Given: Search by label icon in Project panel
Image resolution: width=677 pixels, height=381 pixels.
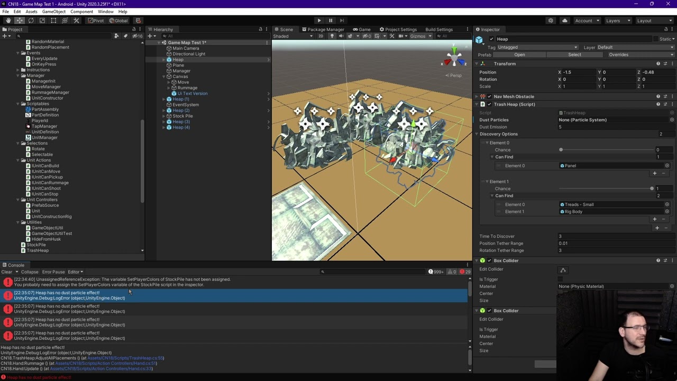Looking at the screenshot, I should click(125, 36).
